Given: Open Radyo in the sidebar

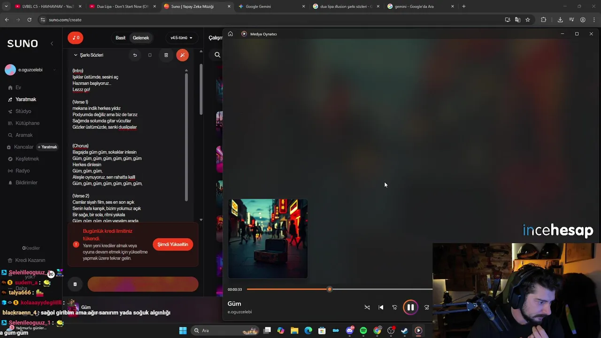Looking at the screenshot, I should pyautogui.click(x=23, y=171).
